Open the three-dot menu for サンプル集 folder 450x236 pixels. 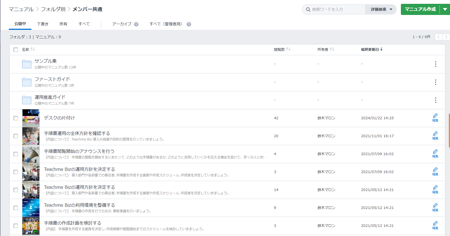tap(435, 64)
